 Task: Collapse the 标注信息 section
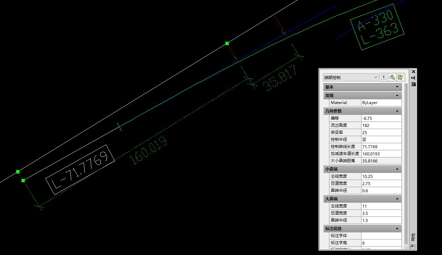tap(397, 229)
